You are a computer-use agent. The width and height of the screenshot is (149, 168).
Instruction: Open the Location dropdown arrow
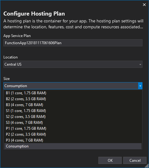coord(140,64)
